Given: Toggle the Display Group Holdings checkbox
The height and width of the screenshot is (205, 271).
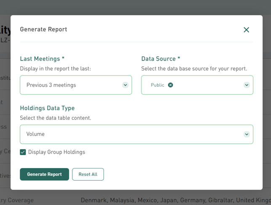Looking at the screenshot, I should point(23,152).
